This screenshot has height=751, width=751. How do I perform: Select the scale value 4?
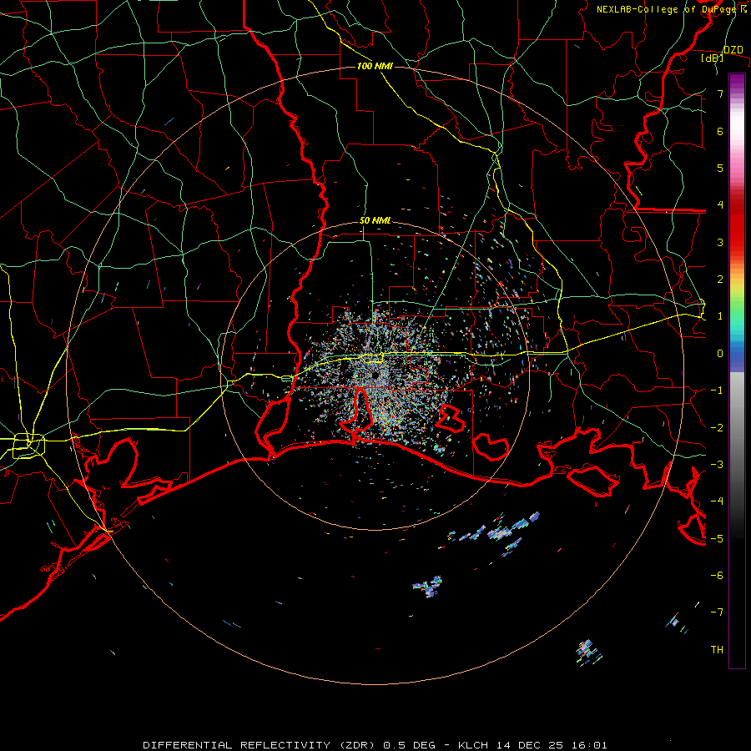[720, 205]
